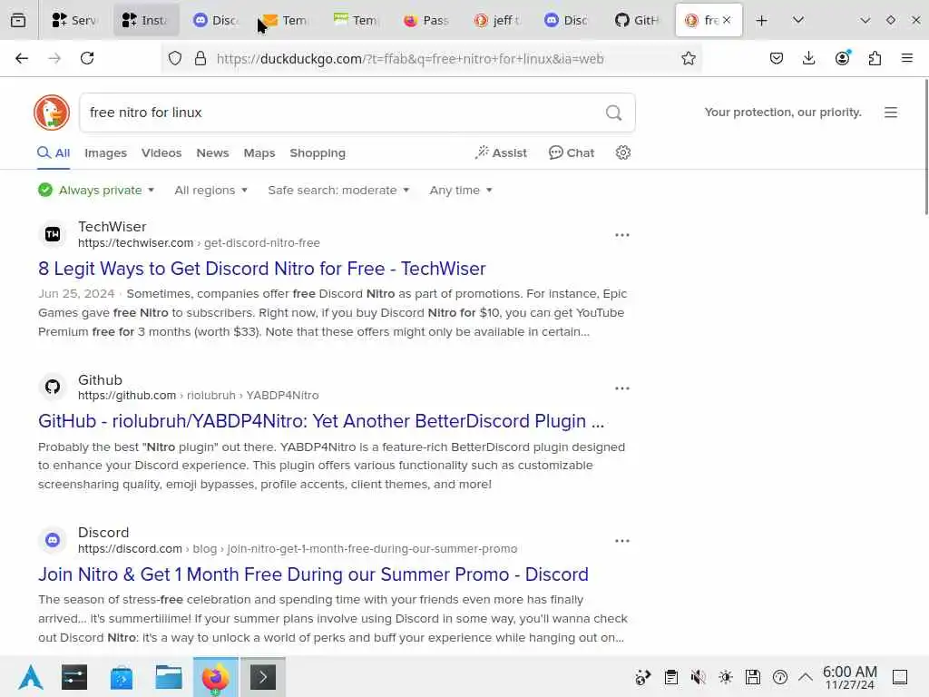Viewport: 929px width, 697px height.
Task: Unmute audio from the tray volume icon
Action: pyautogui.click(x=698, y=677)
